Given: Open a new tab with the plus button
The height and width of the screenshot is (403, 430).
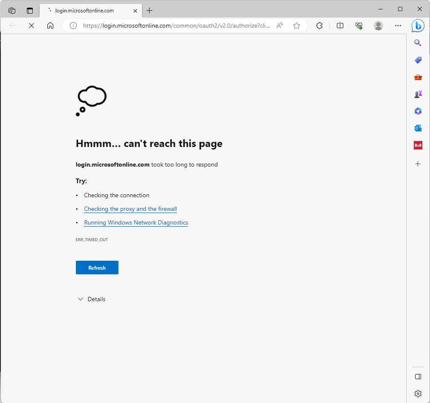Looking at the screenshot, I should pyautogui.click(x=150, y=11).
